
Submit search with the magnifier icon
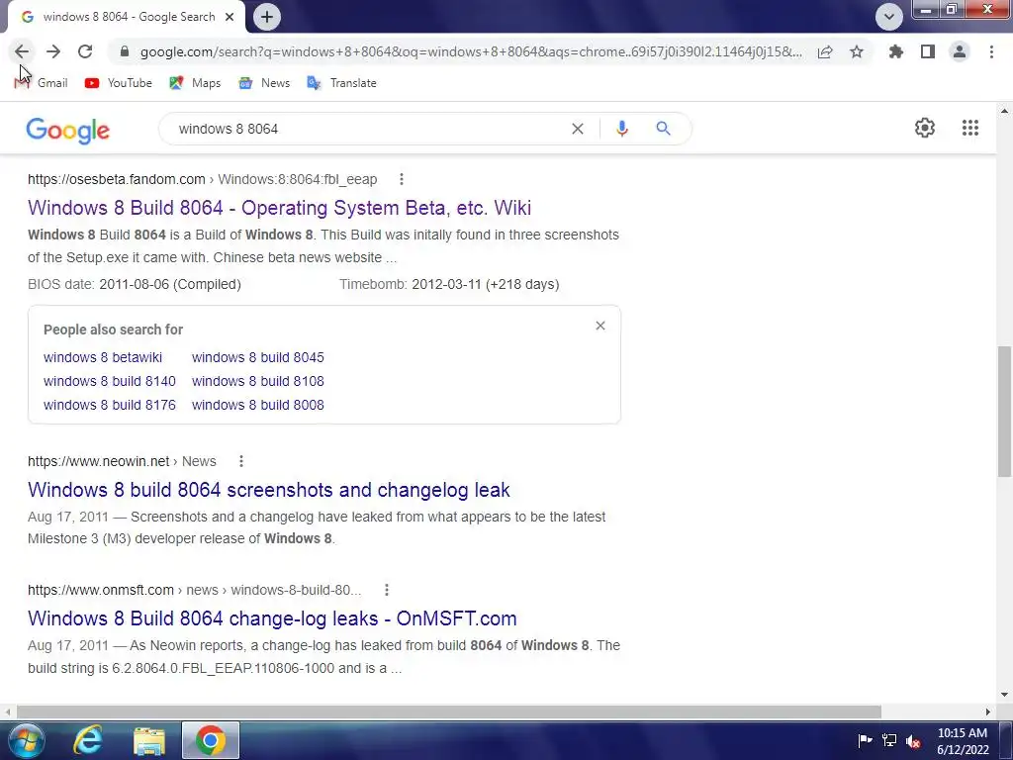pos(663,129)
